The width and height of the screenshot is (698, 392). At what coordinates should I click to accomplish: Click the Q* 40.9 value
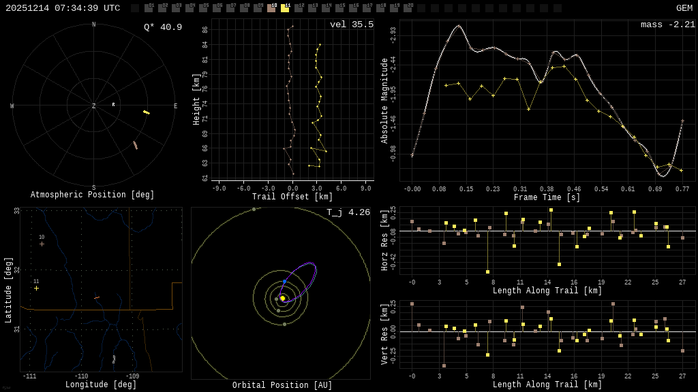click(x=162, y=28)
